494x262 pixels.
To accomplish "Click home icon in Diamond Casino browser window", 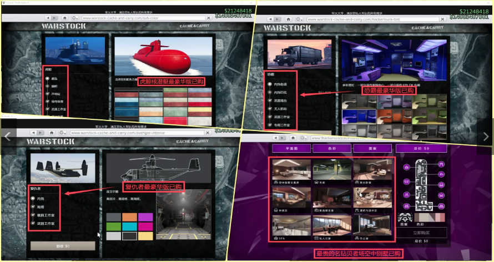I will (293, 138).
